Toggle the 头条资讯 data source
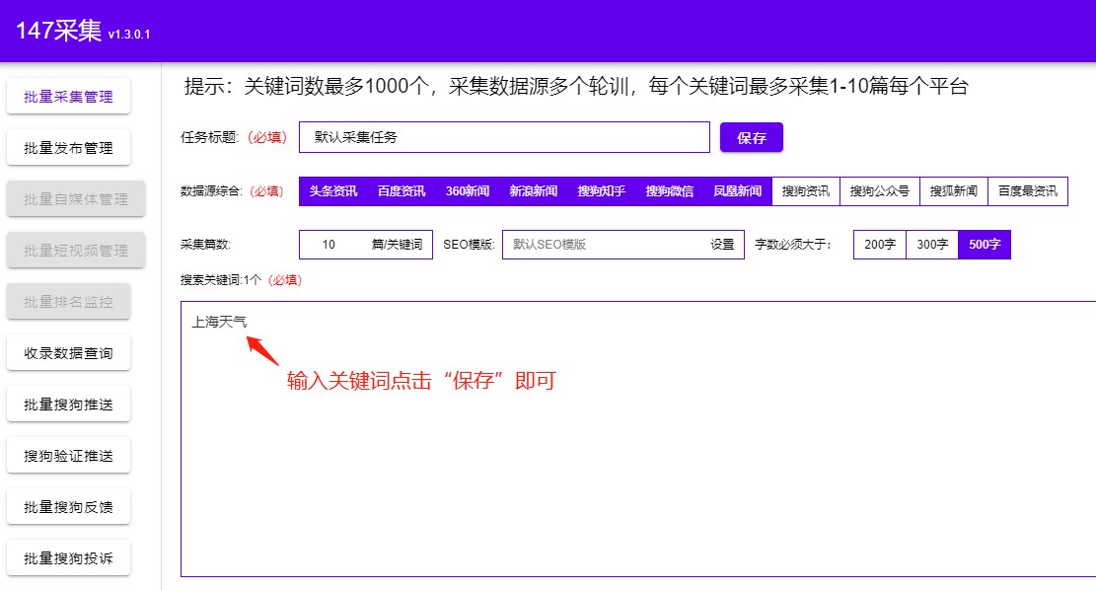The height and width of the screenshot is (590, 1096). coord(333,190)
